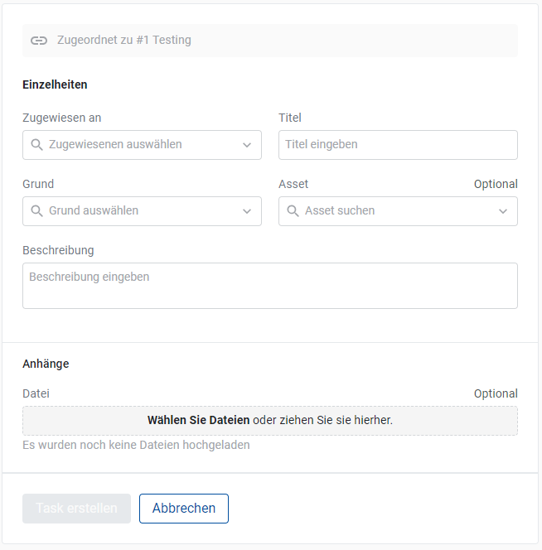
Task: Click the search icon in Asset field
Action: pos(293,210)
